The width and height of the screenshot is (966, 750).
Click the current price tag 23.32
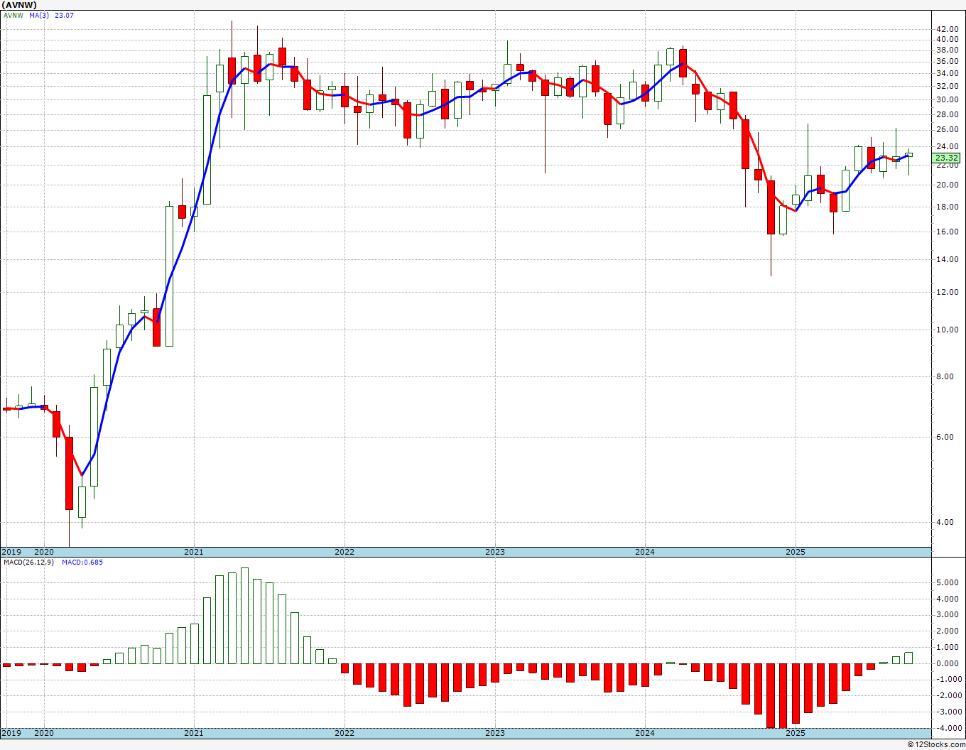pos(947,158)
